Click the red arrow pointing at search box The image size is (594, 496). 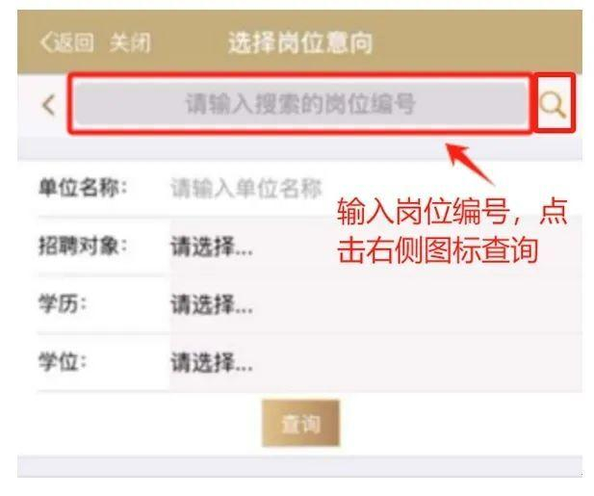click(470, 164)
